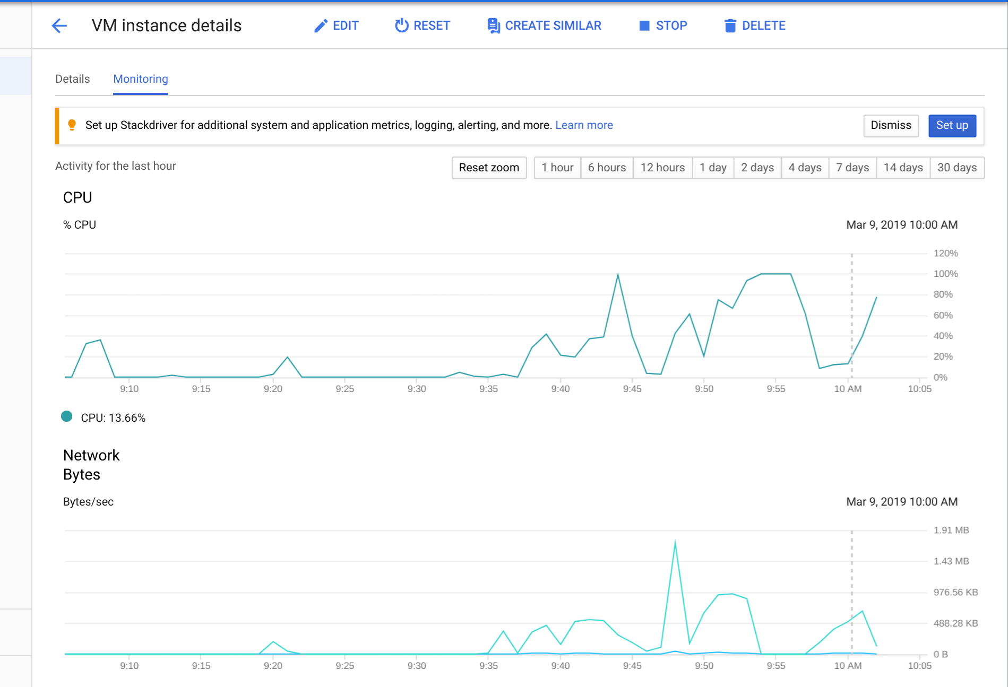Go back using the left arrow icon
This screenshot has height=687, width=1008.
point(59,25)
